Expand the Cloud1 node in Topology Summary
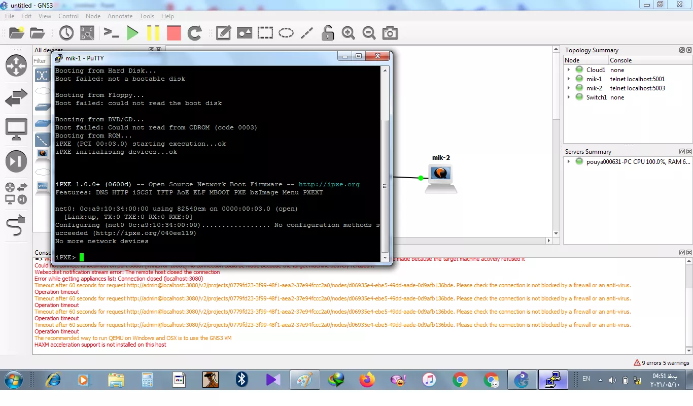 [569, 70]
